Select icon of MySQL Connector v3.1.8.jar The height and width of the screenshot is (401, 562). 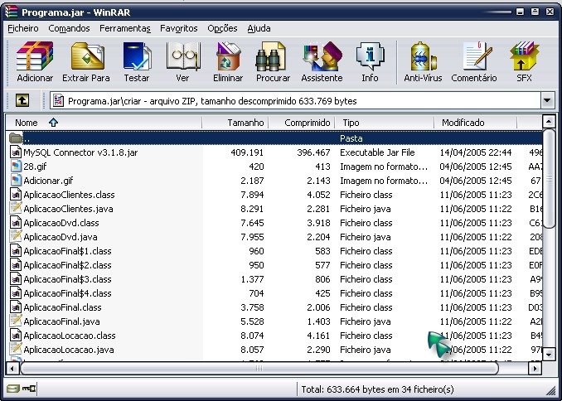(x=16, y=152)
